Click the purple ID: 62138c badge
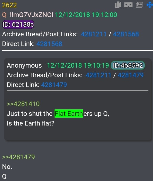This screenshot has width=153, height=181. click(18, 24)
